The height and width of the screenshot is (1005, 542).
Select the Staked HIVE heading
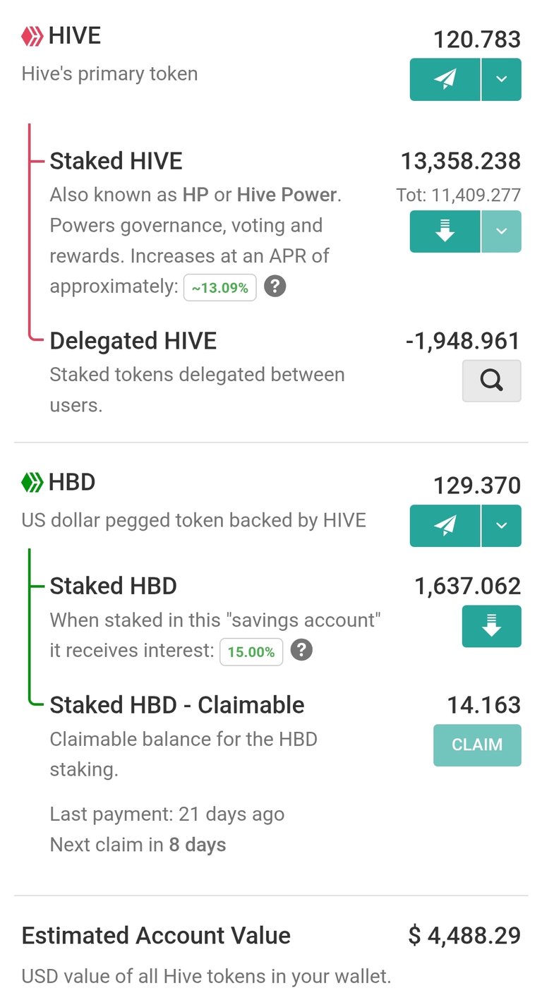[x=116, y=161]
